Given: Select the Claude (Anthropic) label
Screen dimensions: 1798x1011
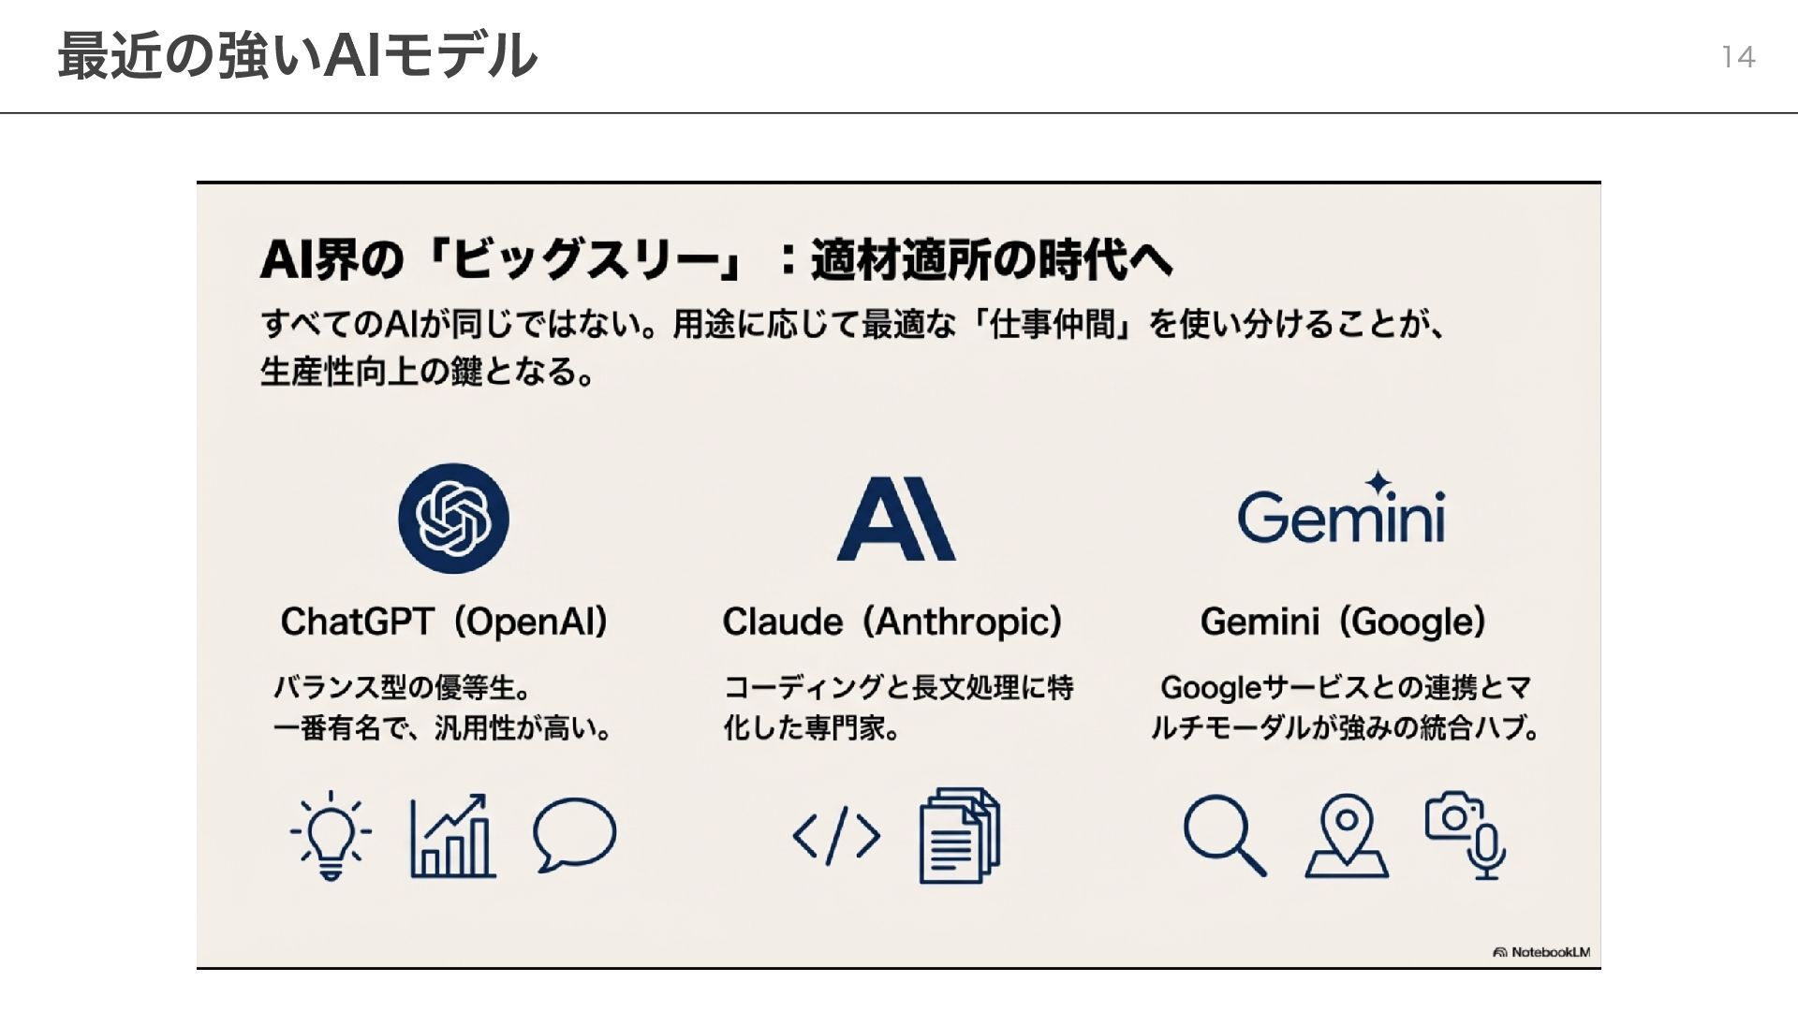Looking at the screenshot, I should tap(892, 622).
